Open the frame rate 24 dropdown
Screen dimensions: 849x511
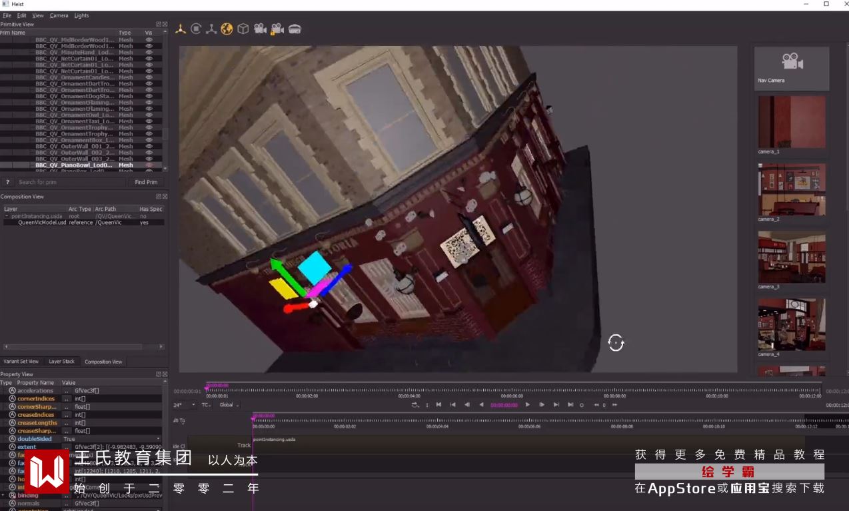point(185,405)
